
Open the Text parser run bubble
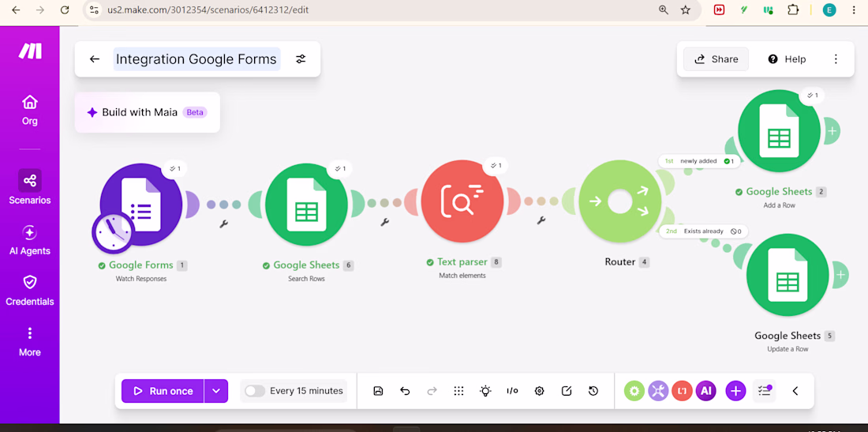[x=496, y=166]
